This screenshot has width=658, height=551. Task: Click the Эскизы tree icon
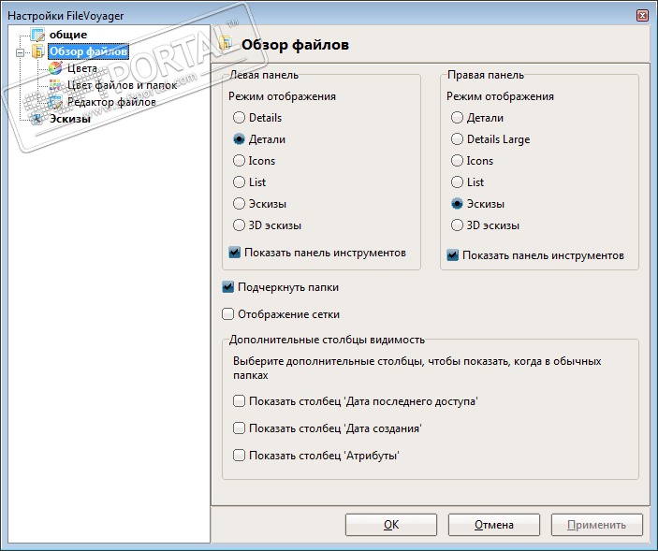[x=37, y=119]
